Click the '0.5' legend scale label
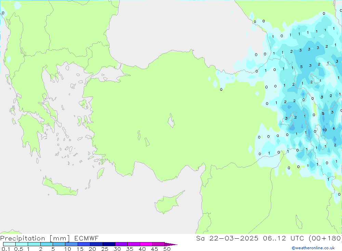 tap(18, 249)
